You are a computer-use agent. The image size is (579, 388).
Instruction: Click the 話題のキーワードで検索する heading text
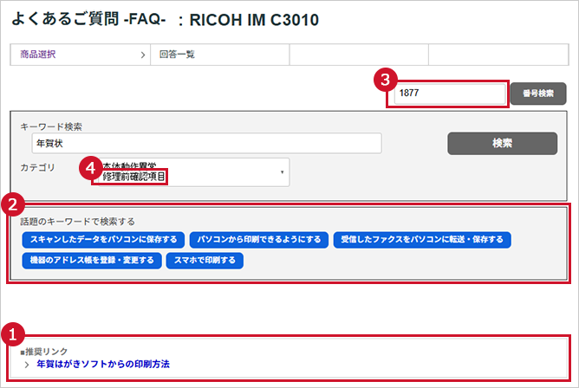click(77, 222)
